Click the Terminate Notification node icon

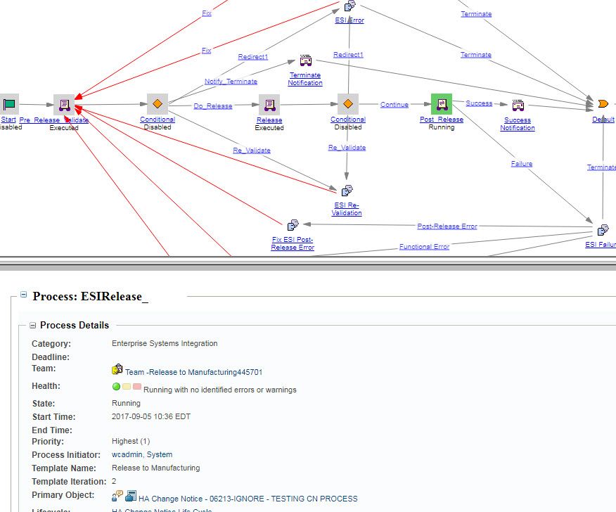pyautogui.click(x=306, y=60)
